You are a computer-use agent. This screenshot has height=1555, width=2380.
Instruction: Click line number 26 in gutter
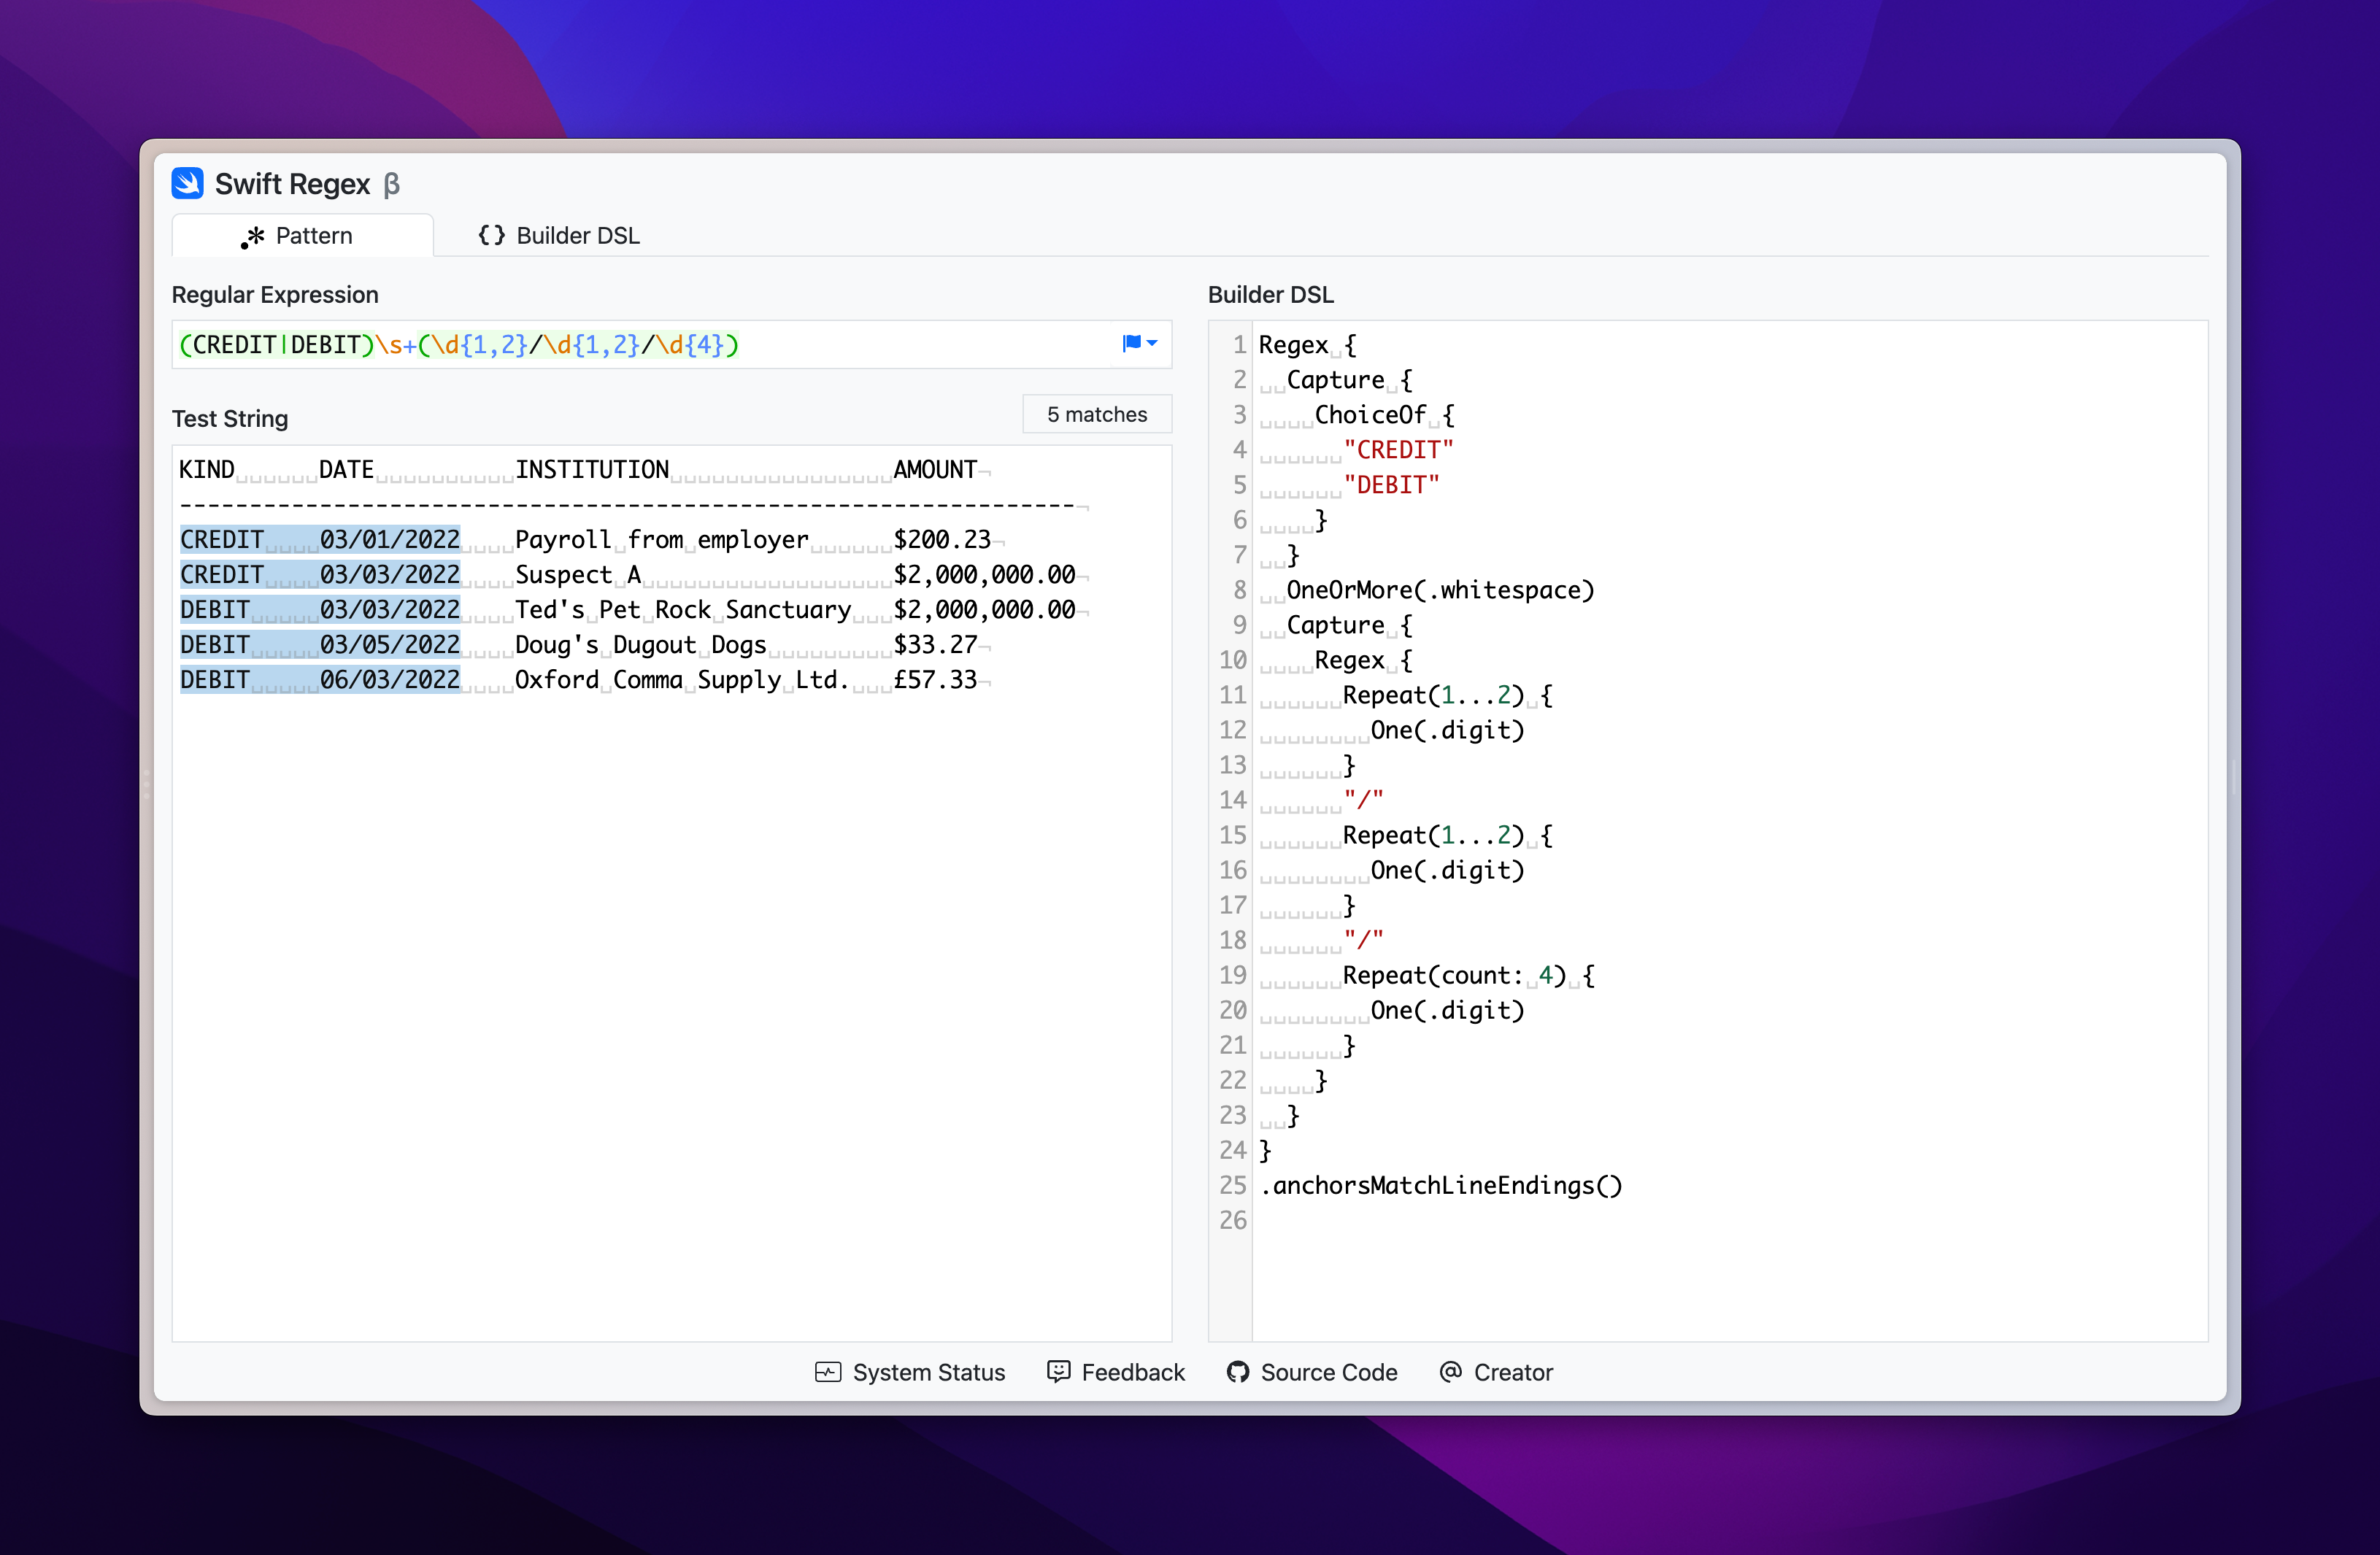(x=1233, y=1220)
